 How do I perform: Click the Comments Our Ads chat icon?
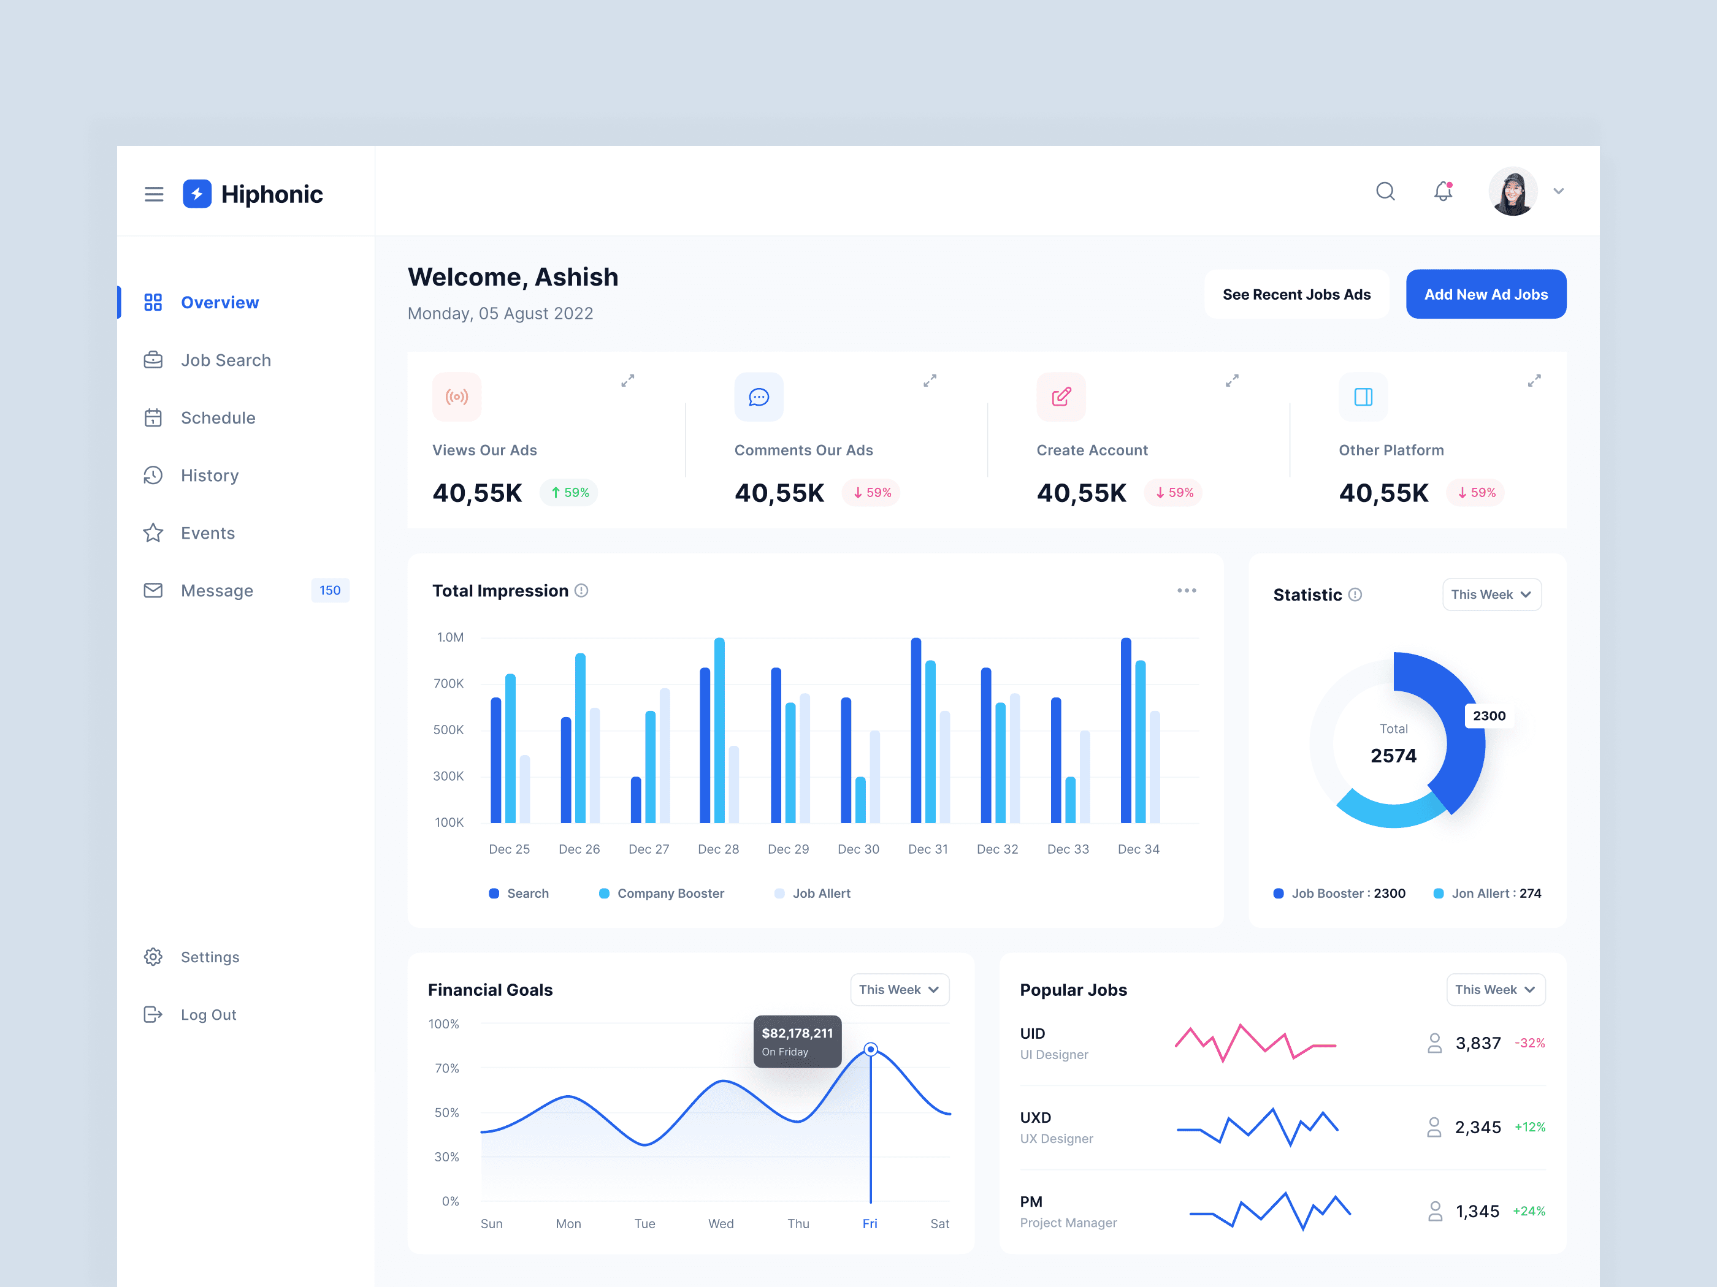(759, 397)
